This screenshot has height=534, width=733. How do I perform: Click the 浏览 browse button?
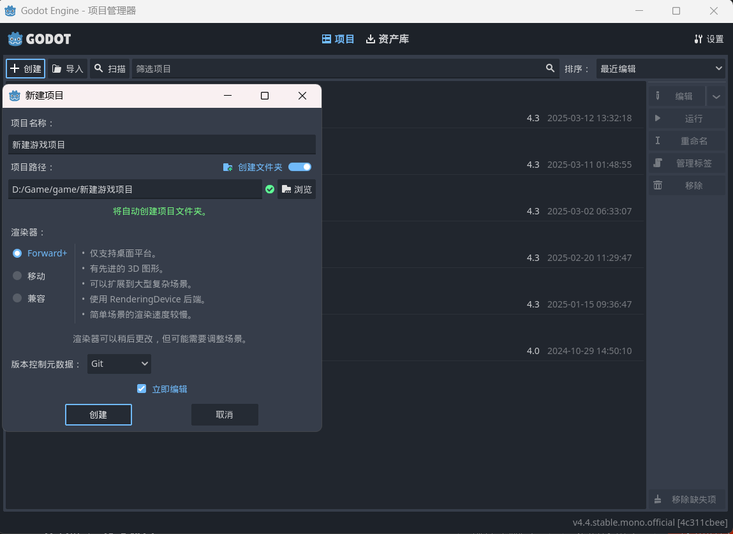[297, 189]
